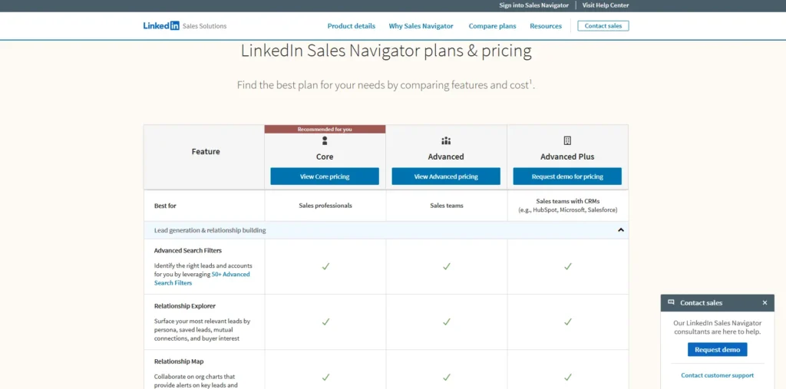Click Request demo for pricing button
Viewport: 786px width, 389px height.
[567, 176]
